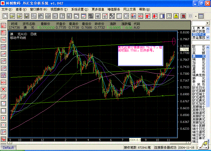Click 连接服务器成功 in the status bar
The image size is (211, 151).
(165, 148)
